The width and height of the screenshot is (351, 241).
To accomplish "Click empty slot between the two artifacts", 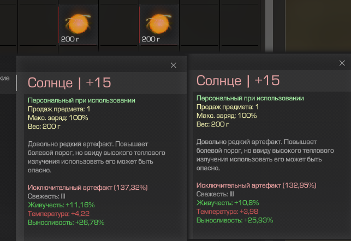I will (x=118, y=25).
